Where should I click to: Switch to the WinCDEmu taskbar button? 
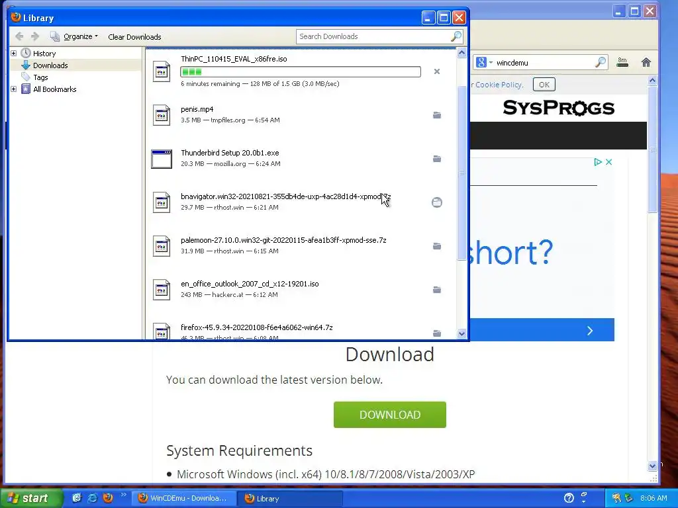click(x=183, y=499)
